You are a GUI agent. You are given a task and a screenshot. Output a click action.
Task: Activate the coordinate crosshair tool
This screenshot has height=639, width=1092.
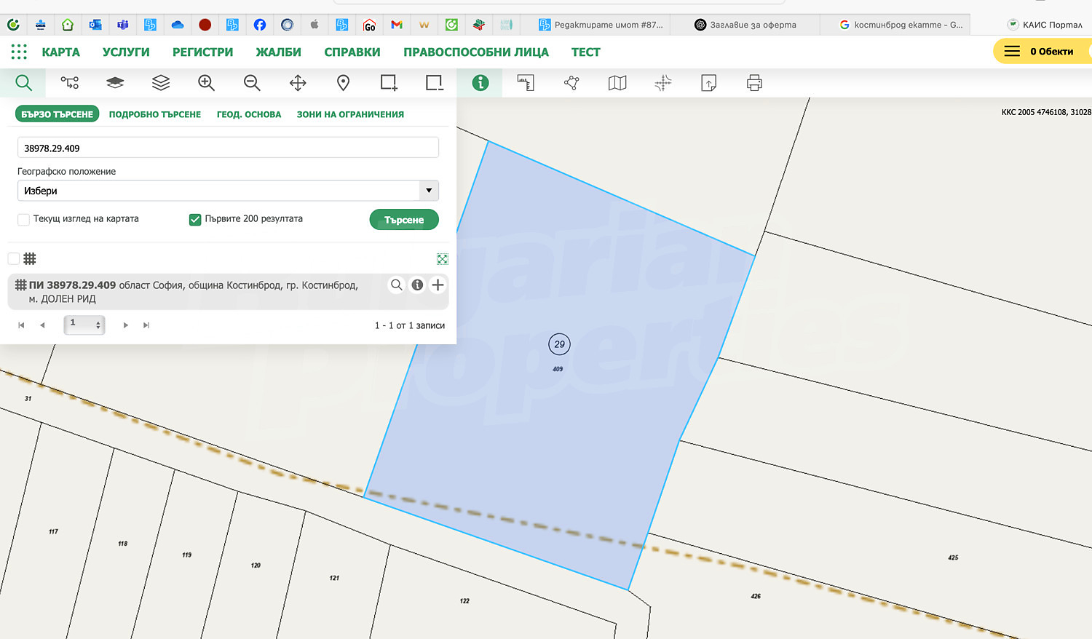click(662, 83)
